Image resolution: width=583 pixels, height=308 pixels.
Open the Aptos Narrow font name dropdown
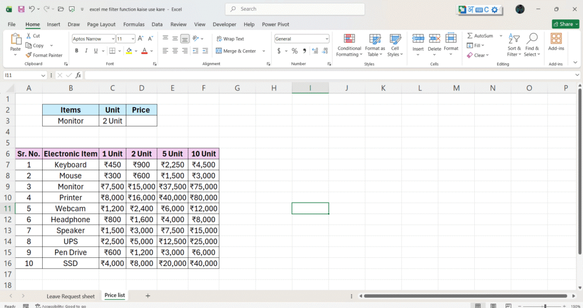(113, 39)
